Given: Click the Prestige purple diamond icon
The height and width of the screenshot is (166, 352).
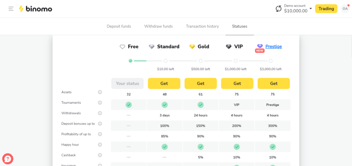Looking at the screenshot, I should (x=260, y=46).
